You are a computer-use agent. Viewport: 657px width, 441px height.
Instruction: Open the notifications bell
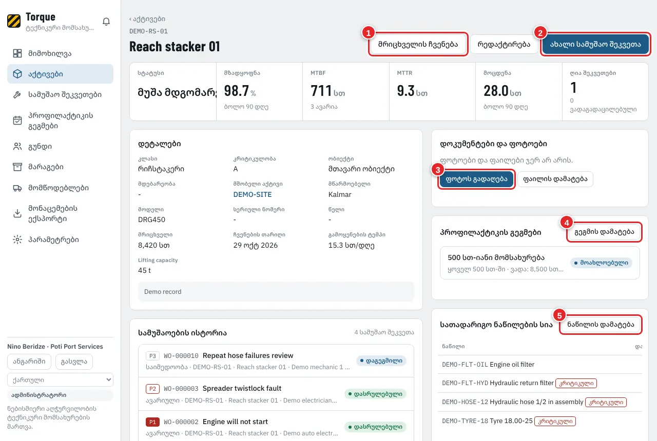[x=106, y=22]
